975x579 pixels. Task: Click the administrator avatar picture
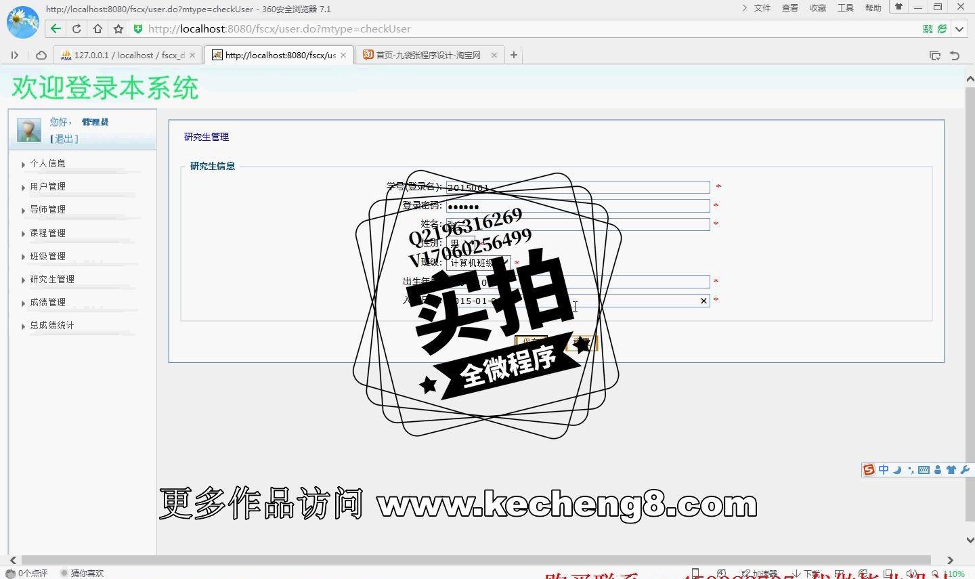(29, 130)
